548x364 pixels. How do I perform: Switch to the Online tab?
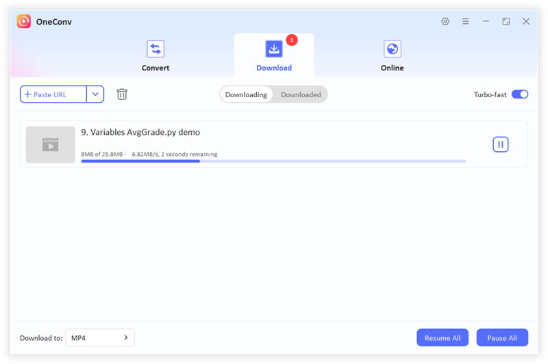(392, 56)
